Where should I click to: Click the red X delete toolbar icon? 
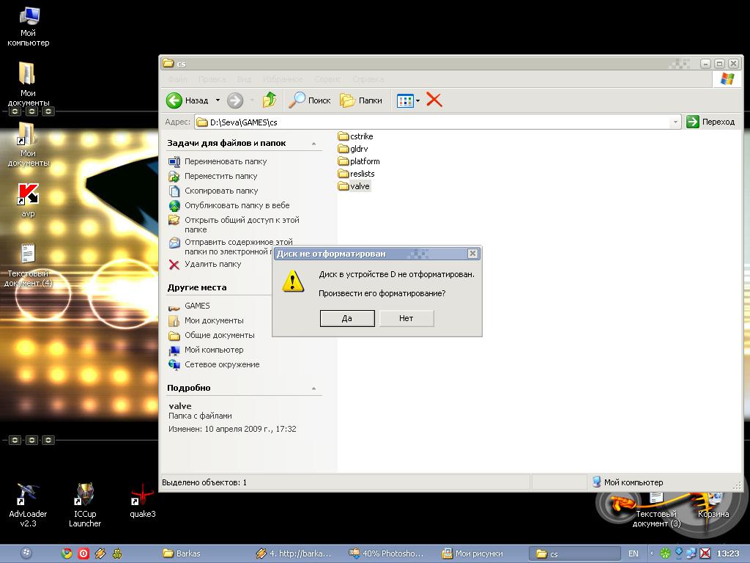click(434, 100)
